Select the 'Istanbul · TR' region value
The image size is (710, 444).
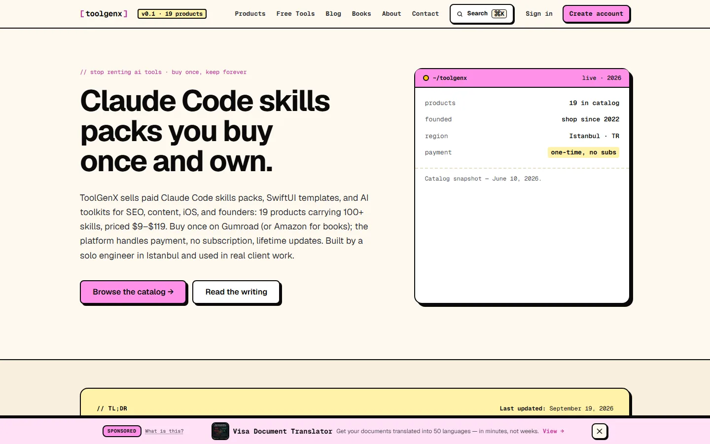click(594, 136)
